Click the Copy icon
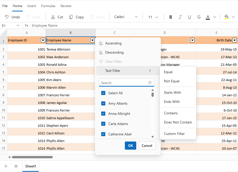 pyautogui.click(x=71, y=17)
